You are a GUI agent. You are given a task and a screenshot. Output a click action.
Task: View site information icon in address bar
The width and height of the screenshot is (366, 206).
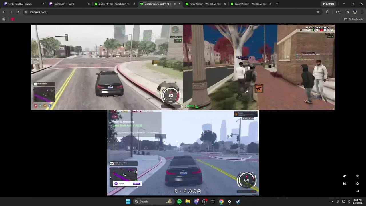(26, 12)
